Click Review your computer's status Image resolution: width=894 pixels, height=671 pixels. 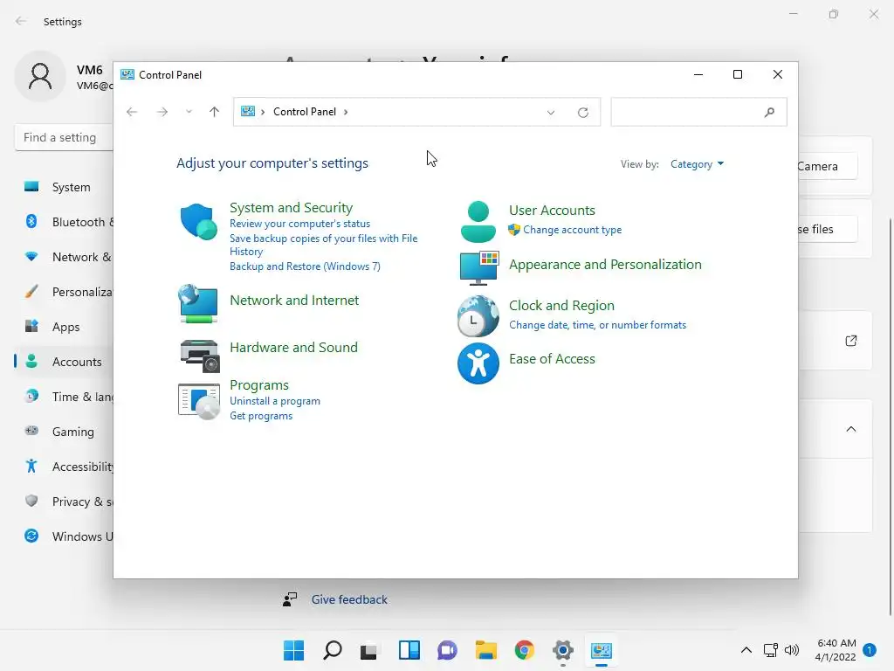pyautogui.click(x=300, y=224)
